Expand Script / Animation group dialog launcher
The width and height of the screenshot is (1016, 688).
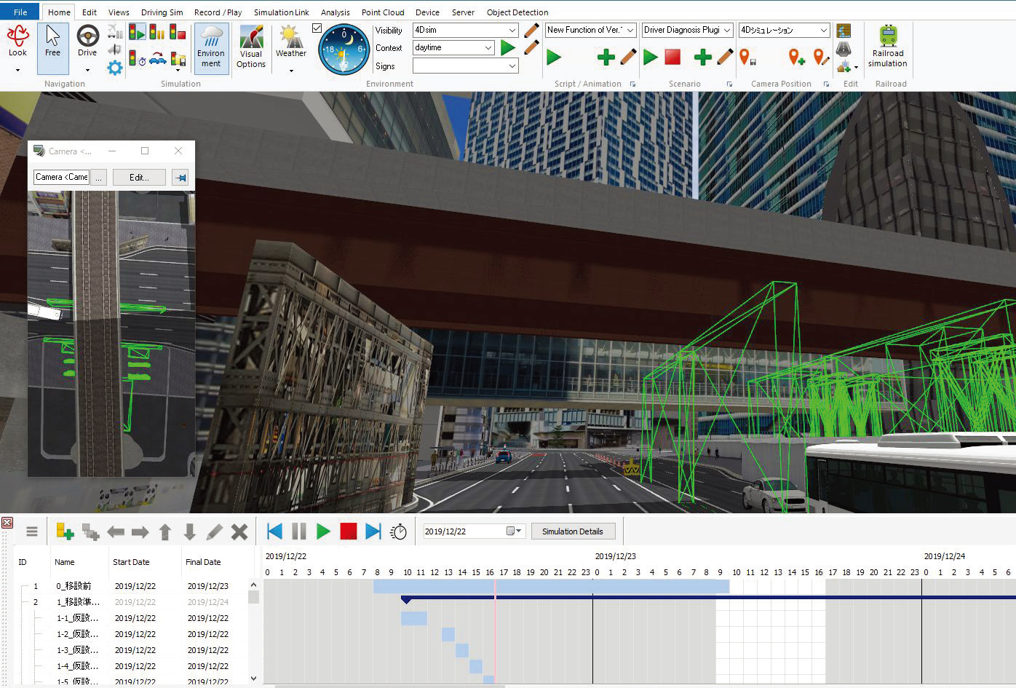click(632, 84)
